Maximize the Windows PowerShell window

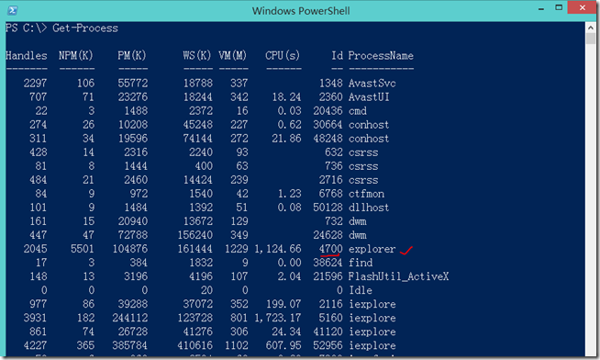(x=559, y=7)
